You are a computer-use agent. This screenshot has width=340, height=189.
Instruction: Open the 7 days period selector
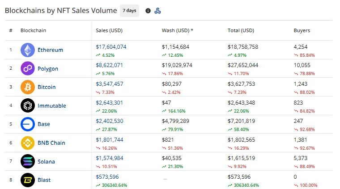click(129, 11)
